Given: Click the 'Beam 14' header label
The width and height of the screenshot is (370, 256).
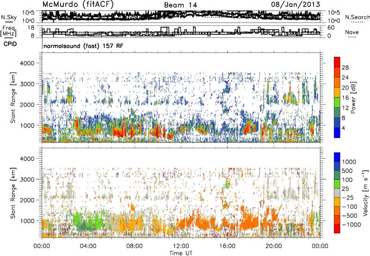Looking at the screenshot, I should point(180,5).
